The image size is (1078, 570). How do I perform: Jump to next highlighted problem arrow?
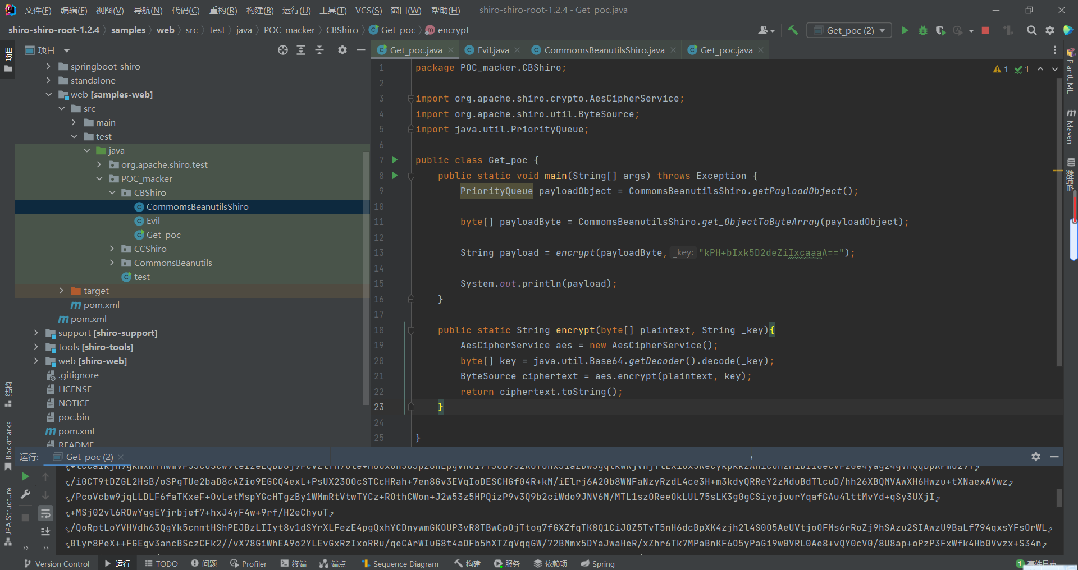[1055, 69]
